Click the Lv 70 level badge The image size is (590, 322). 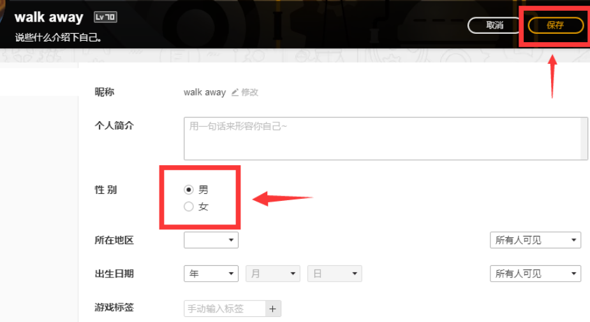[105, 17]
